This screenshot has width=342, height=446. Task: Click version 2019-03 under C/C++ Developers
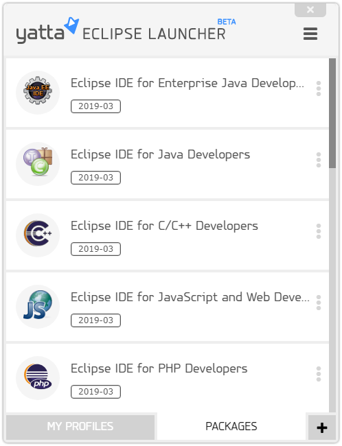[95, 249]
